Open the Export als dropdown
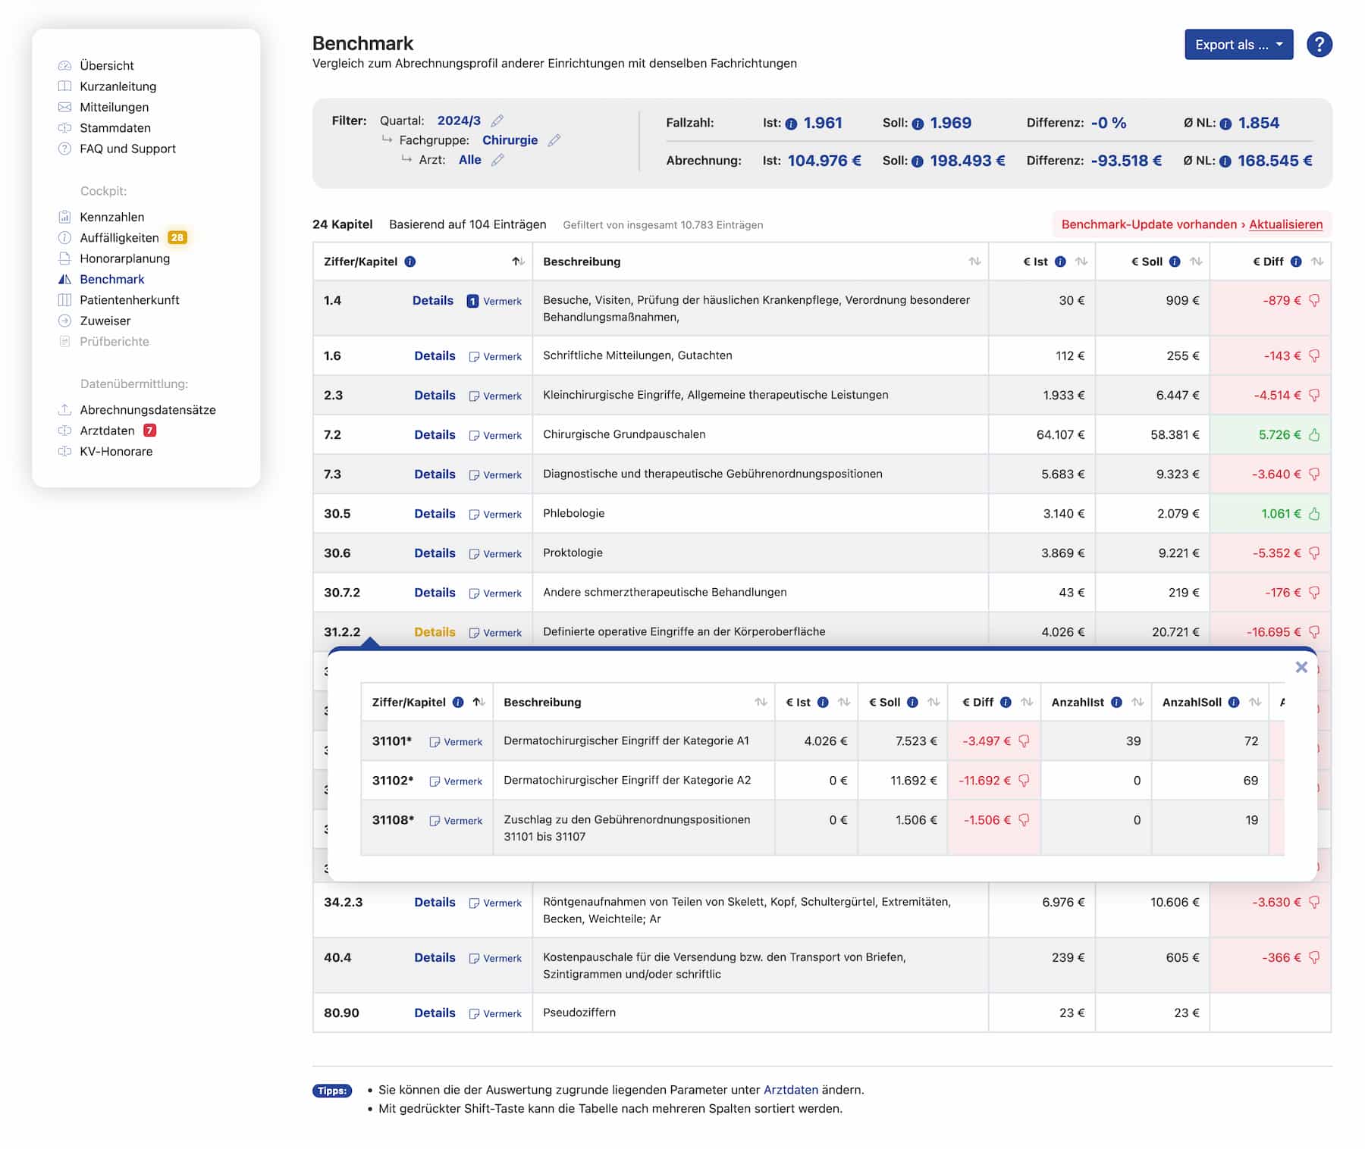Screen dimensions: 1365x1149 [1238, 45]
